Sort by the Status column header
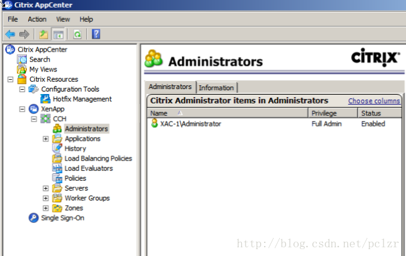The height and width of the screenshot is (256, 406). tap(380, 113)
